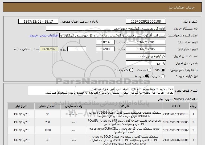Click the delivery city field یاسوج
This screenshot has width=205, height=145.
[146, 63]
